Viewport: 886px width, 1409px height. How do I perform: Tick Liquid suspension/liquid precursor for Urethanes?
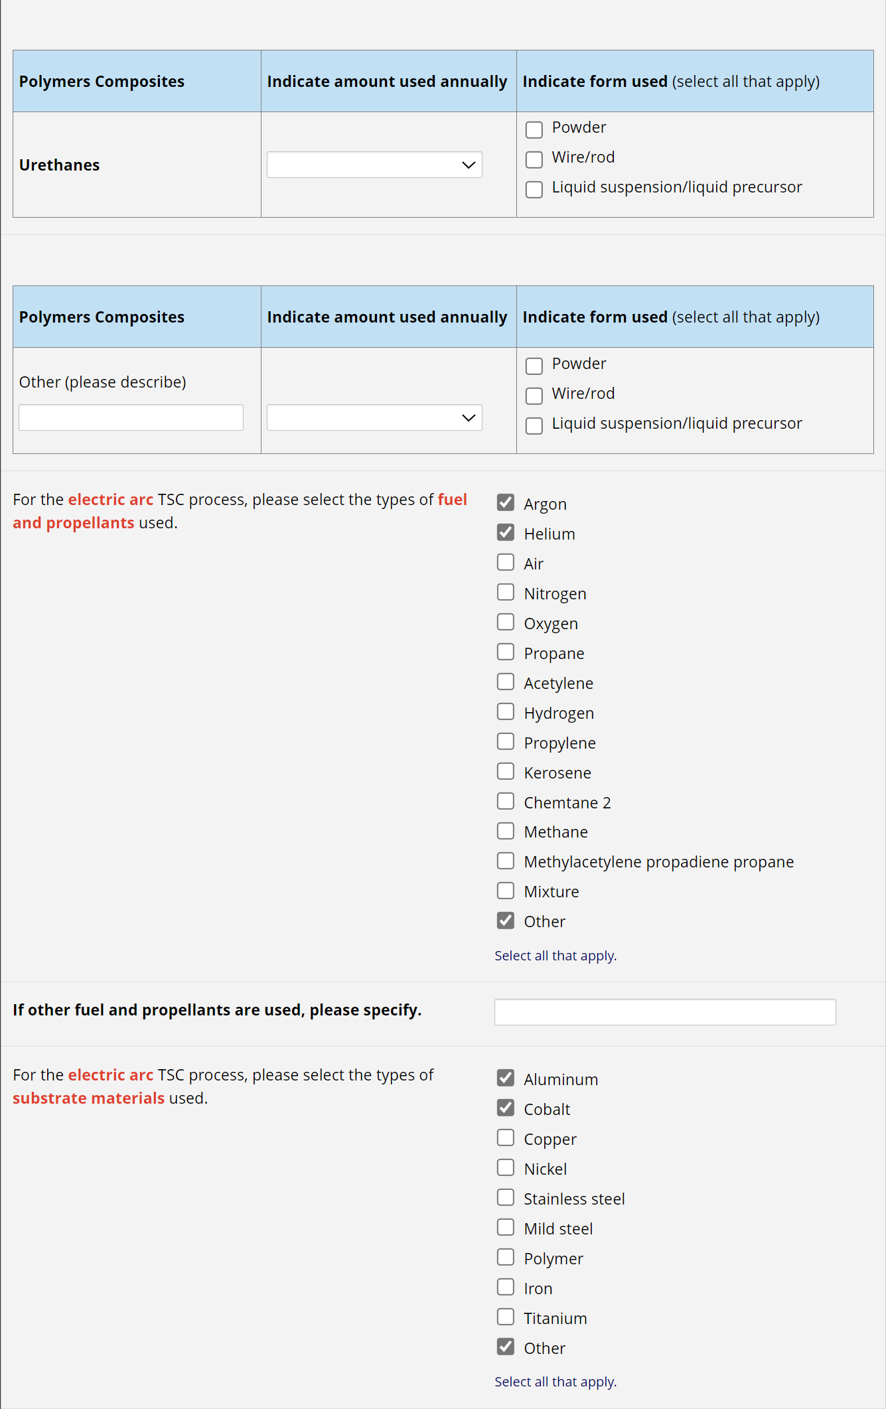click(x=534, y=189)
